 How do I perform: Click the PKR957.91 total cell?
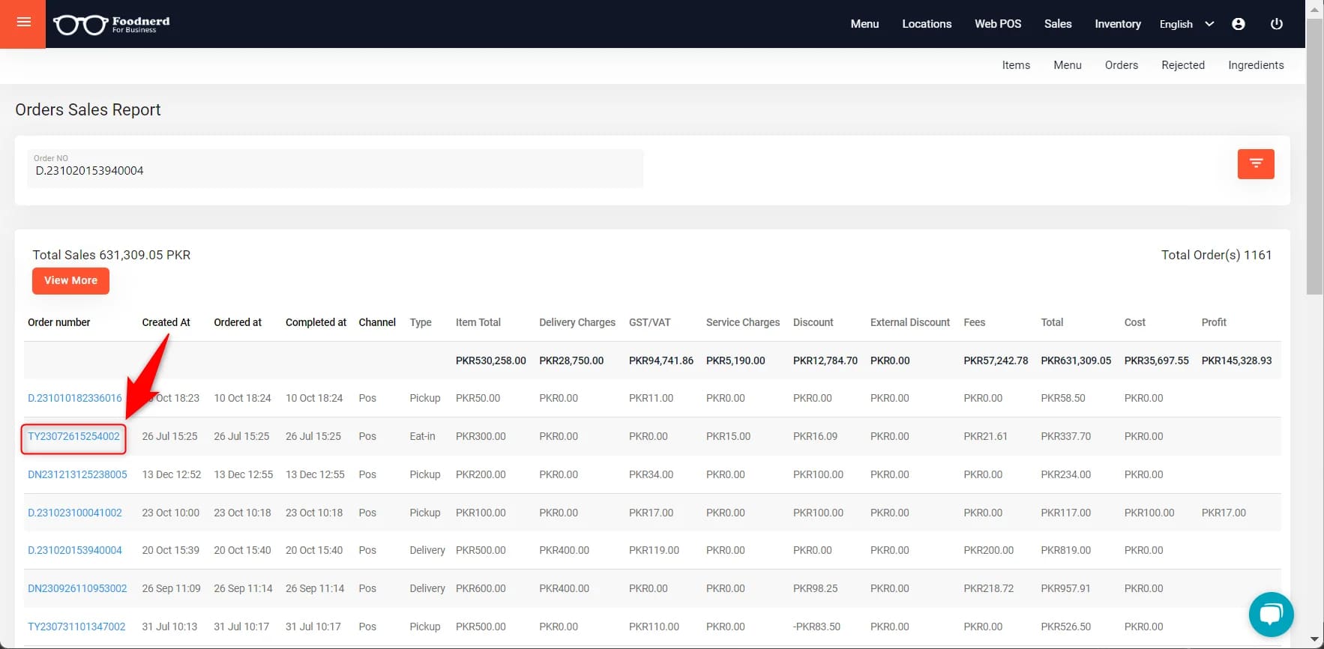point(1065,588)
